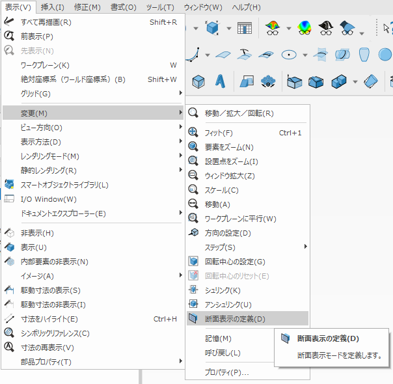Choose すべて再描画(R) menu entry

coord(93,22)
